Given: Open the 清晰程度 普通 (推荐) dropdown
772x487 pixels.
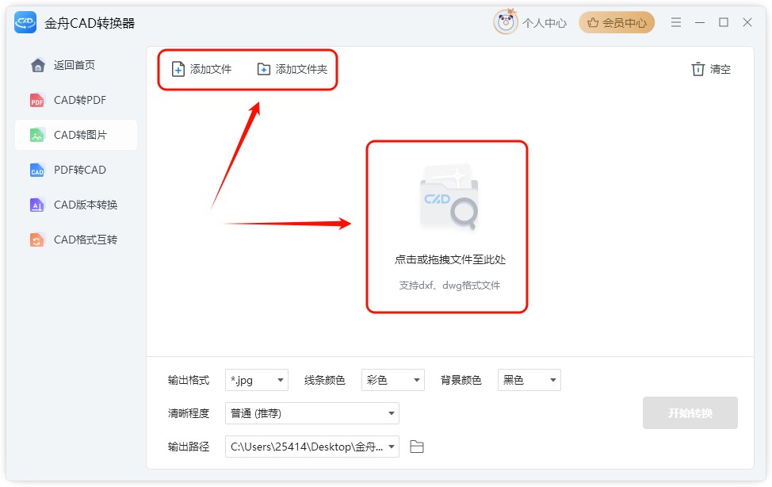Looking at the screenshot, I should pos(312,413).
